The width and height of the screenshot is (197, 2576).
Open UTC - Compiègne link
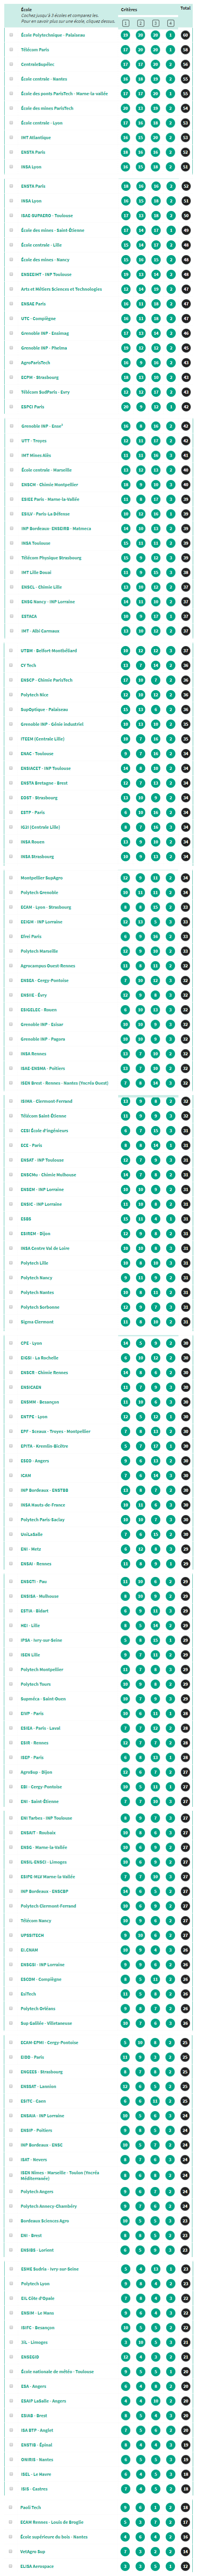pyautogui.click(x=37, y=318)
